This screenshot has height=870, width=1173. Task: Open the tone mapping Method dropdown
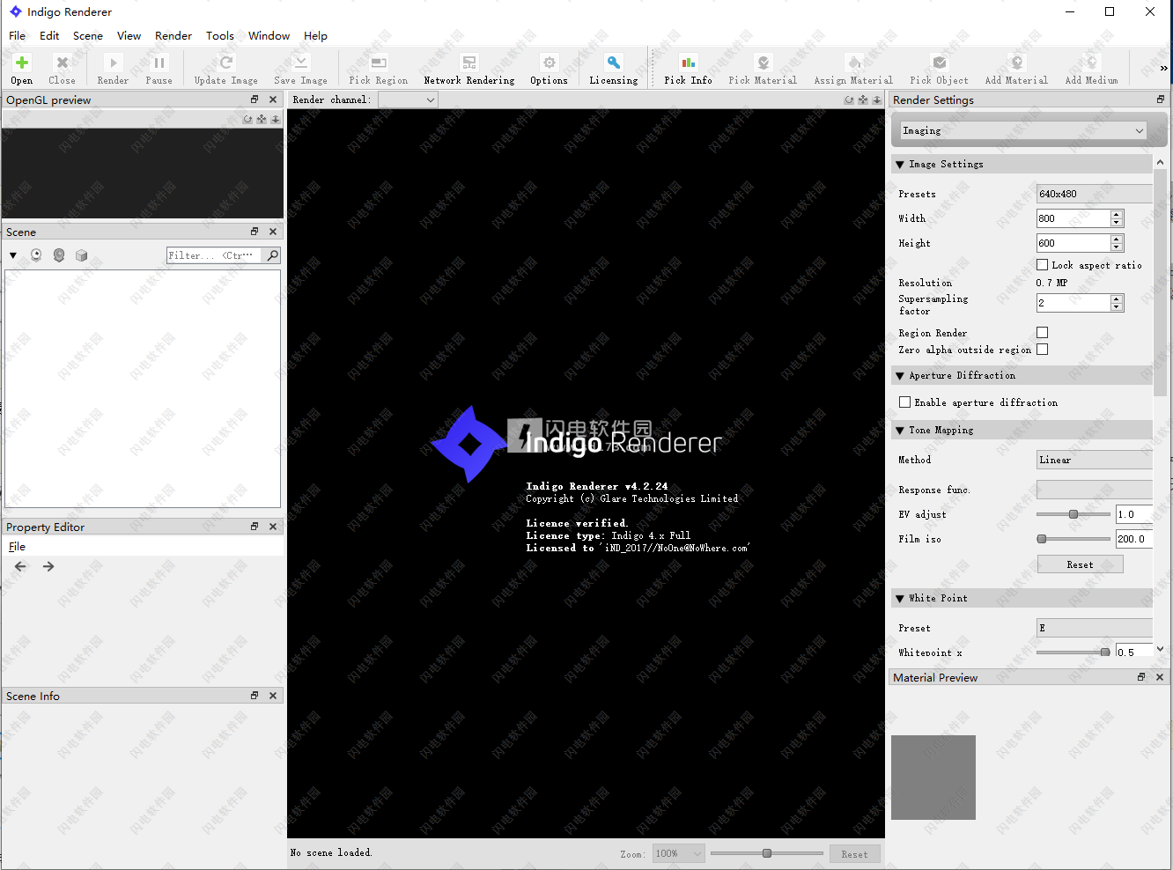pyautogui.click(x=1095, y=460)
